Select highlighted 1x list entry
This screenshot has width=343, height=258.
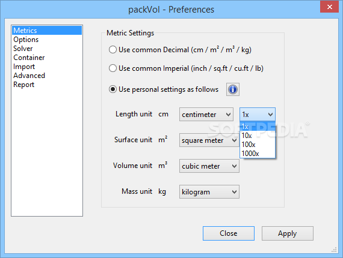pyautogui.click(x=258, y=127)
